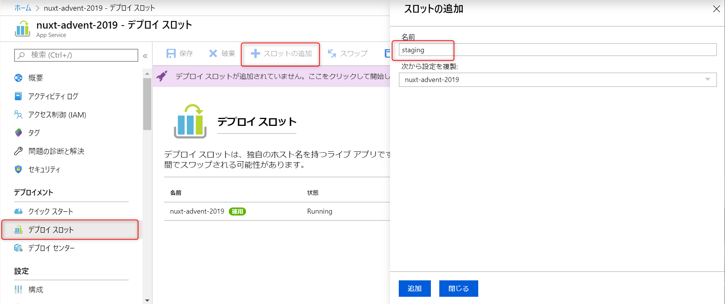The image size is (725, 304).
Task: Click the 追加 (Add) button
Action: coord(415,288)
